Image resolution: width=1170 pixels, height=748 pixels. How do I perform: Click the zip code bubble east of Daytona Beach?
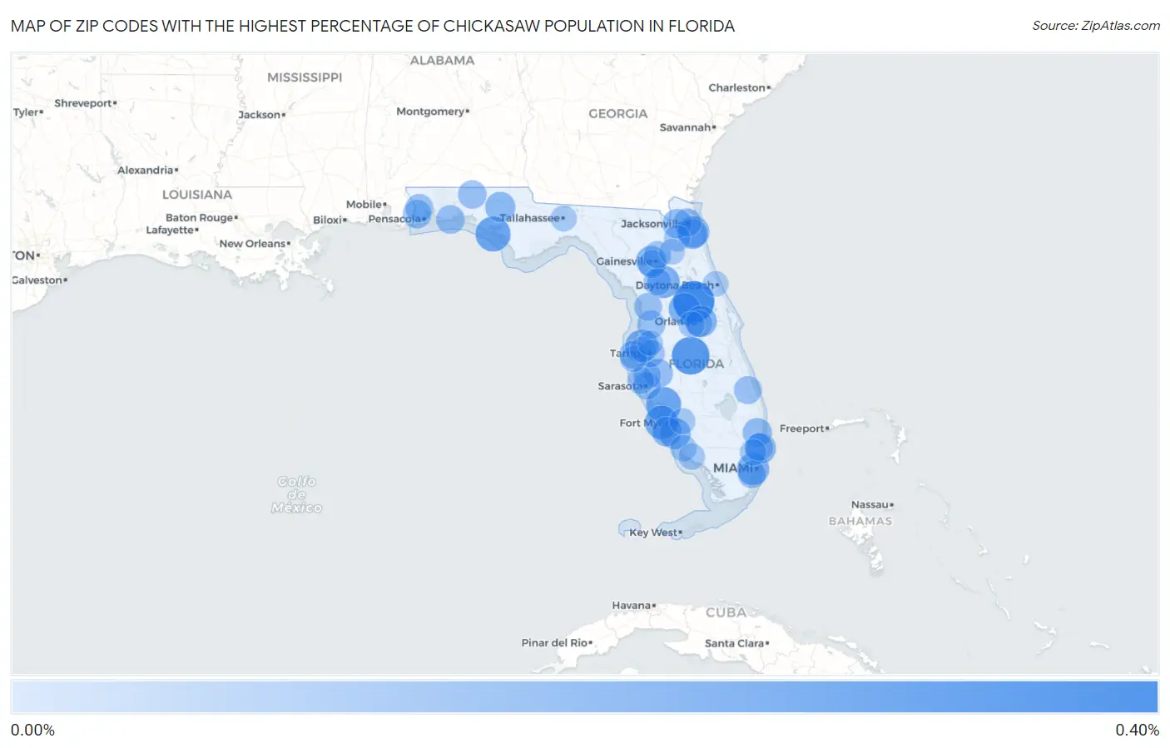click(715, 284)
